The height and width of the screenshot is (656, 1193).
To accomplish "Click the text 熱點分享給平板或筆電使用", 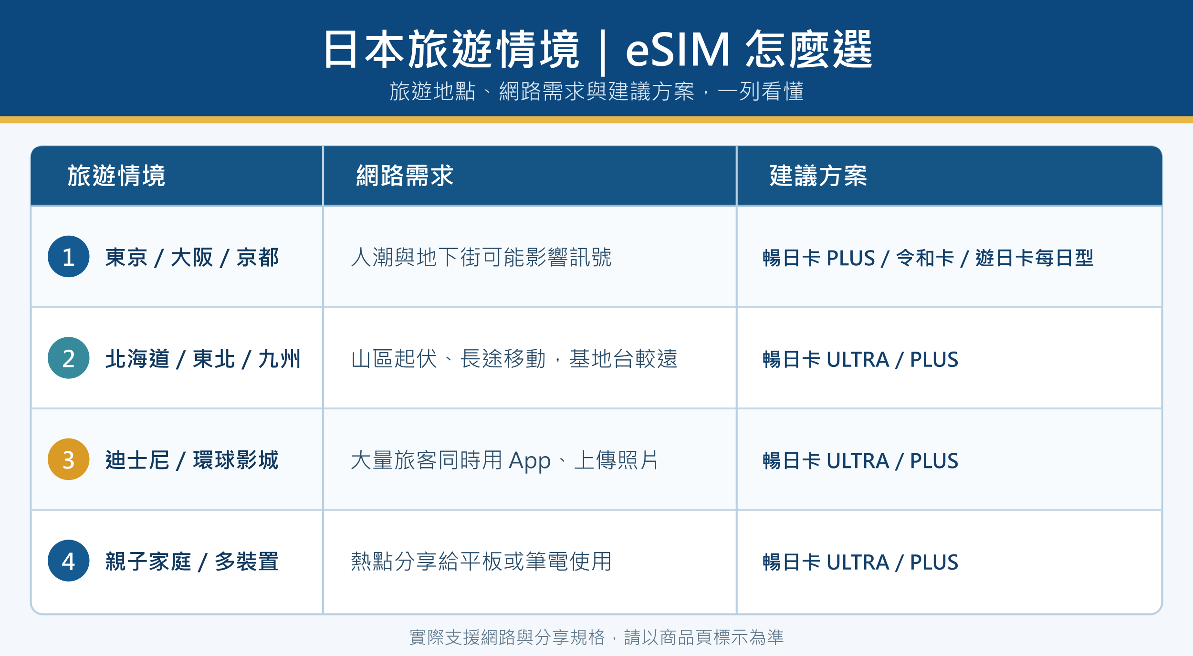I will coord(481,562).
